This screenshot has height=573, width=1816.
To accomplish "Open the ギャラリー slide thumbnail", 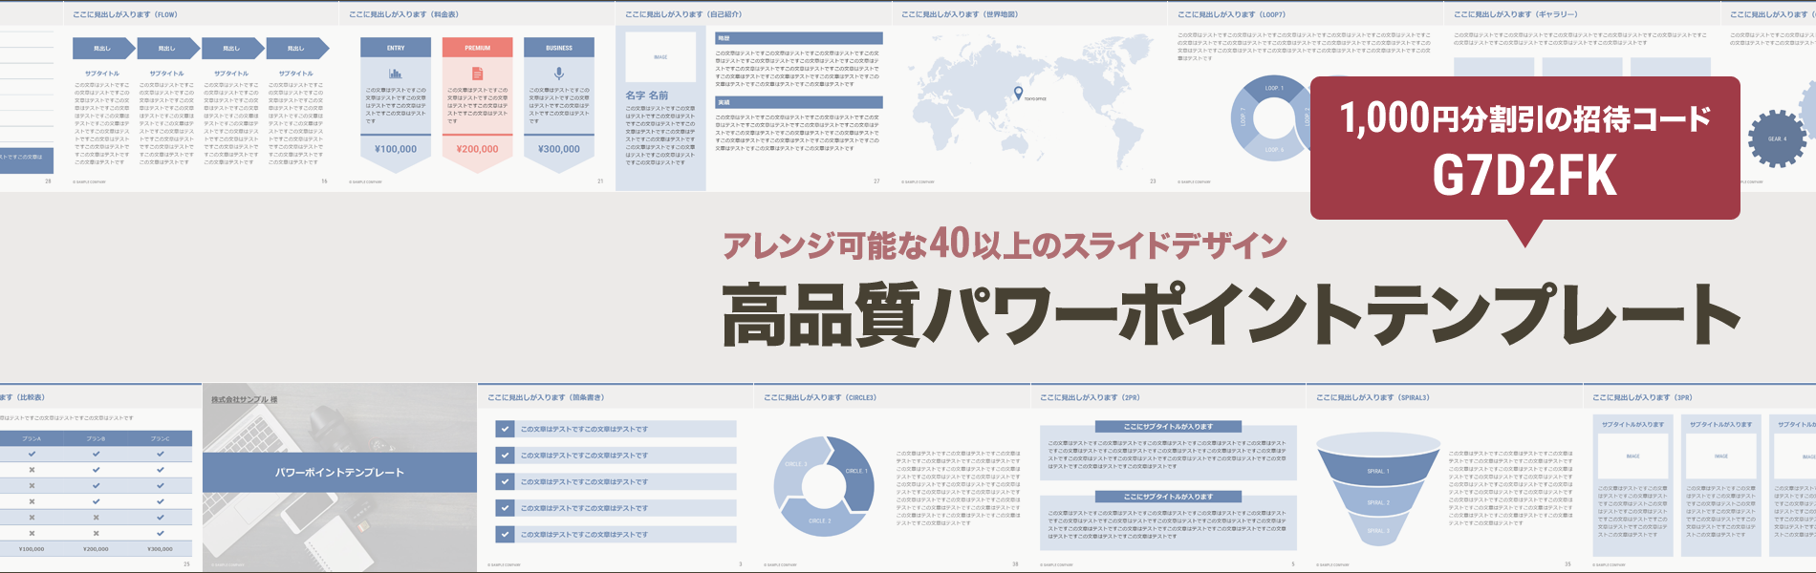I will pos(1582,38).
